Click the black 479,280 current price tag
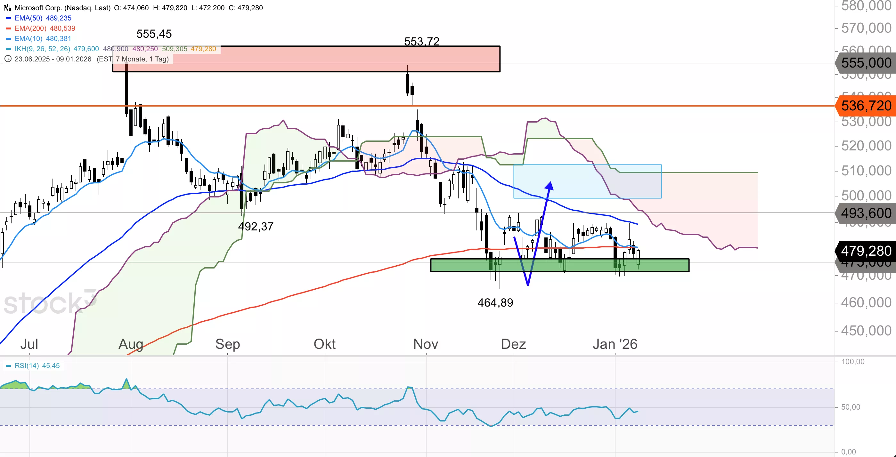This screenshot has width=896, height=457. click(x=866, y=251)
